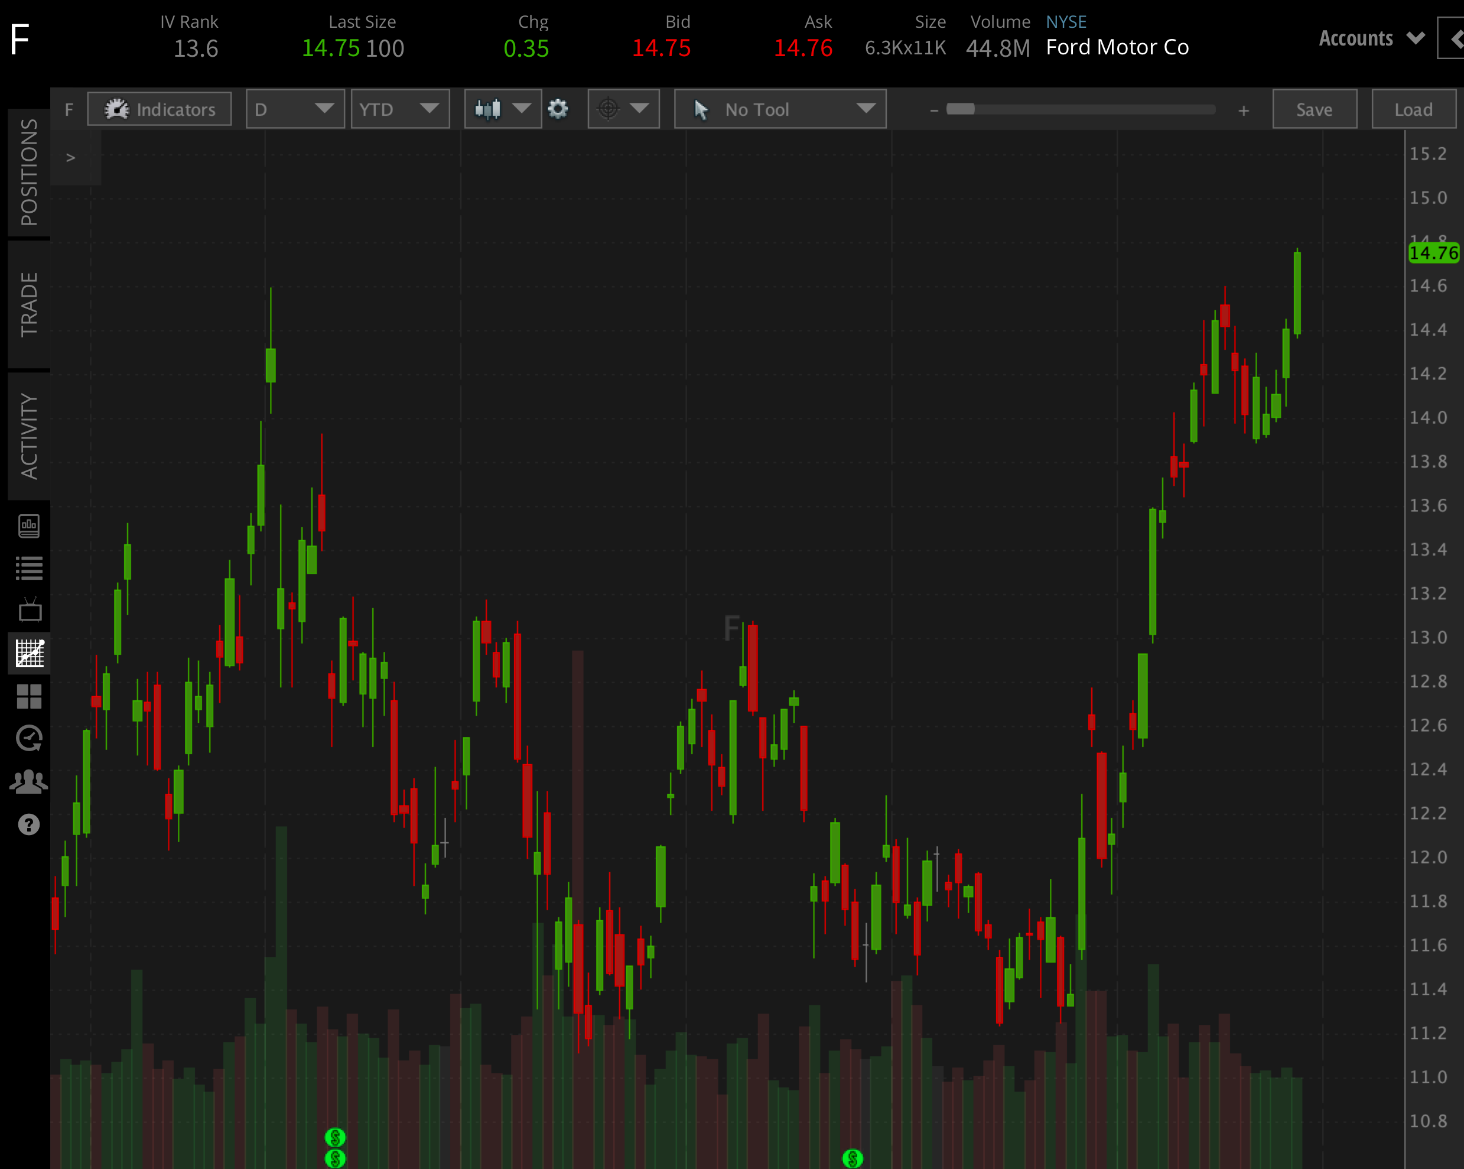Click the Load button
The image size is (1464, 1169).
coord(1413,109)
